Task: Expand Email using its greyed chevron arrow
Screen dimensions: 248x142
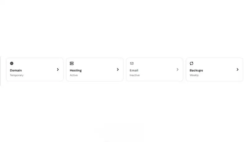Action: tap(177, 69)
